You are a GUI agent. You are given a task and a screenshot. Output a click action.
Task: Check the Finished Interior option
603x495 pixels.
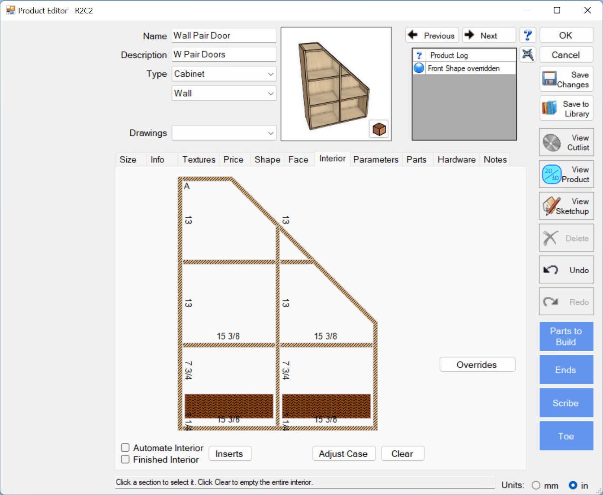pos(125,459)
